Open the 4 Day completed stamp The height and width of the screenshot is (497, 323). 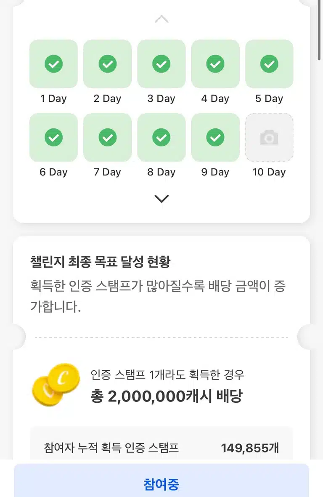(215, 64)
